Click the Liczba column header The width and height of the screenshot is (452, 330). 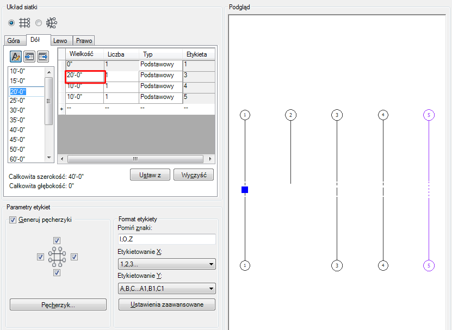pos(121,54)
